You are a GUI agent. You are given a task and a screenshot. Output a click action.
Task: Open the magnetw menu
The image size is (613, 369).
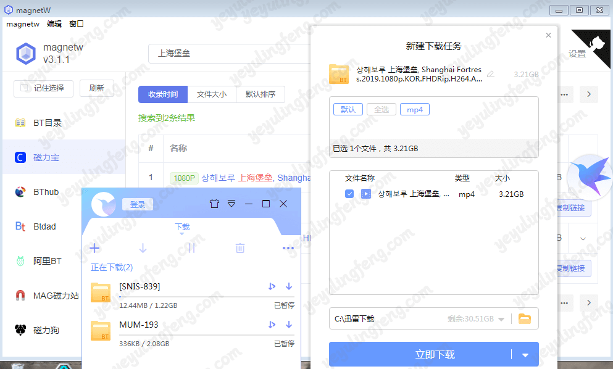tap(23, 24)
